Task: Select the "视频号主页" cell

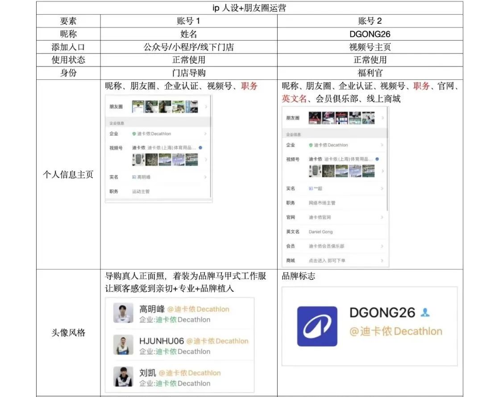Action: tap(370, 47)
